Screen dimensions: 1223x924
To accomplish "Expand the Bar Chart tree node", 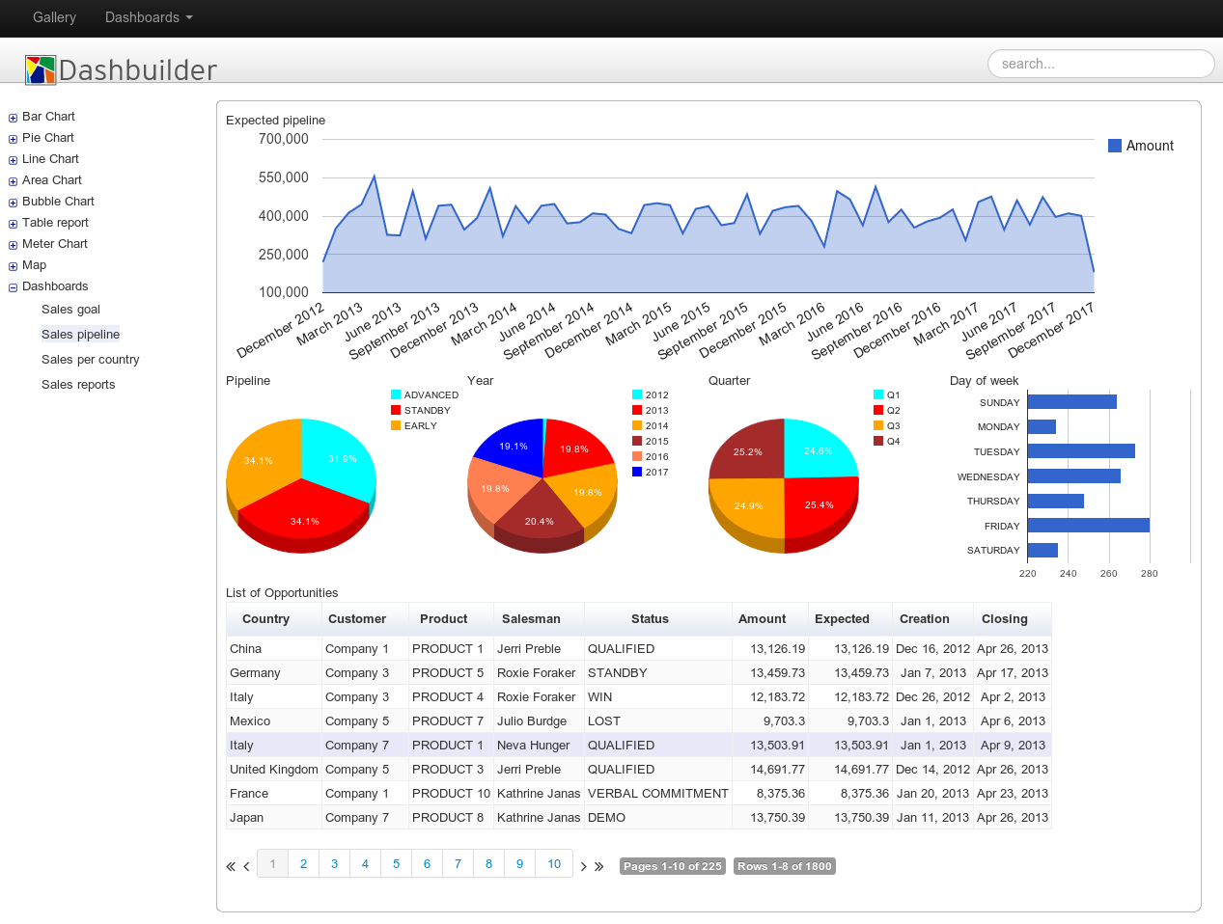I will pos(14,118).
